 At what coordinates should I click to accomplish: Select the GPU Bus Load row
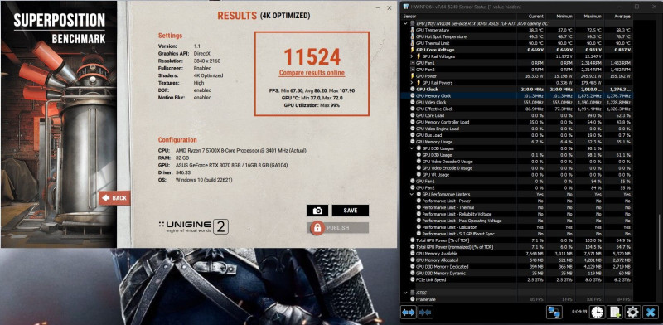[516, 135]
